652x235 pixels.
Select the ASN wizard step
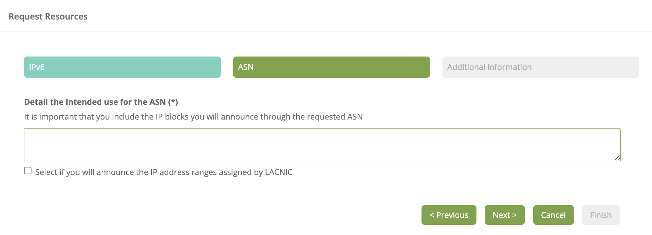click(x=331, y=67)
